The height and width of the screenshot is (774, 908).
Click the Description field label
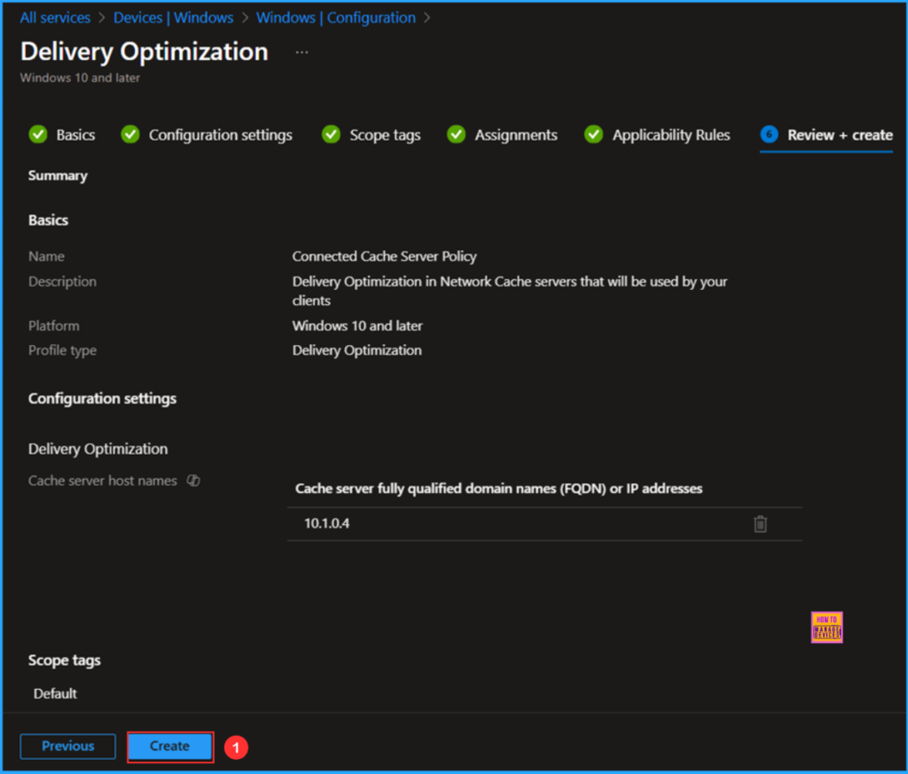click(63, 282)
